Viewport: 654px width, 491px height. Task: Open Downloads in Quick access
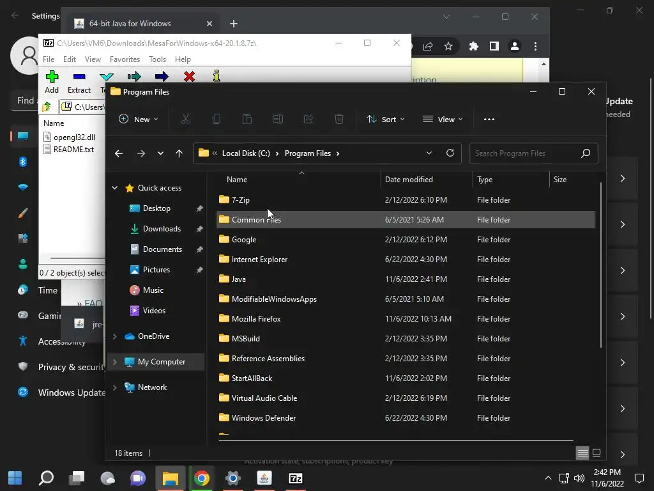pos(161,229)
